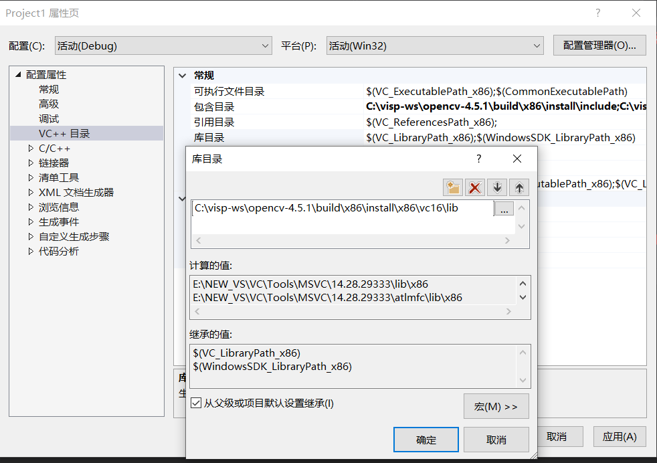Viewport: 657px width, 463px height.
Task: Click help question mark in 库目录 dialog
Action: click(478, 159)
